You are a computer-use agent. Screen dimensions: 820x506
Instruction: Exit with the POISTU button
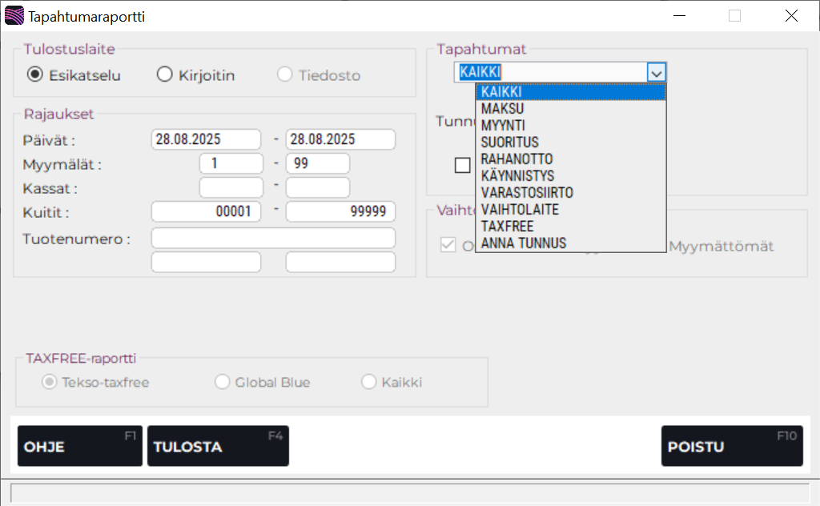point(731,446)
